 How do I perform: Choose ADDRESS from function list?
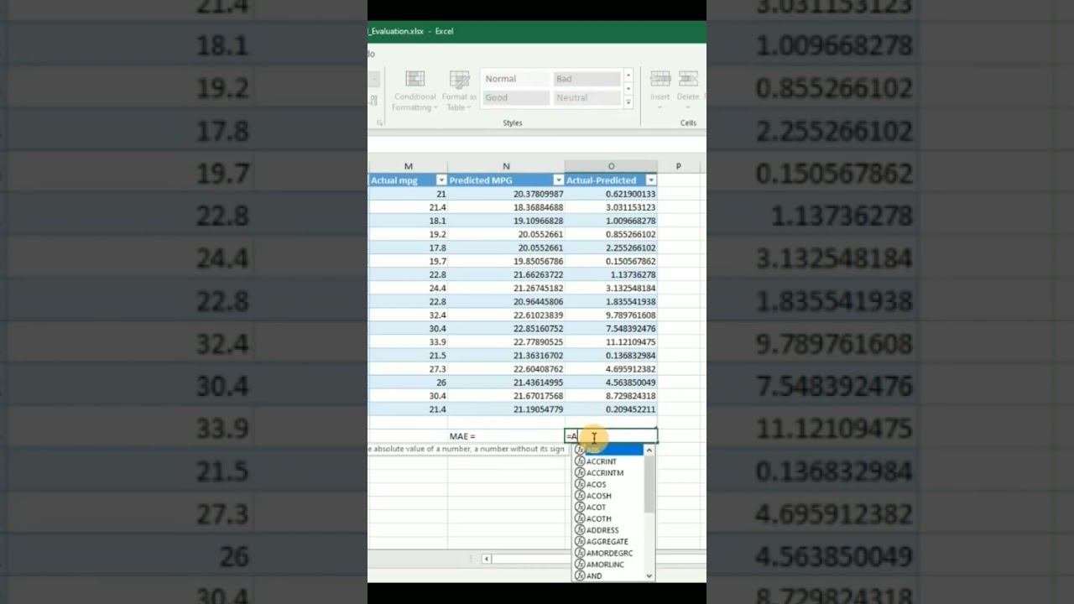point(608,530)
